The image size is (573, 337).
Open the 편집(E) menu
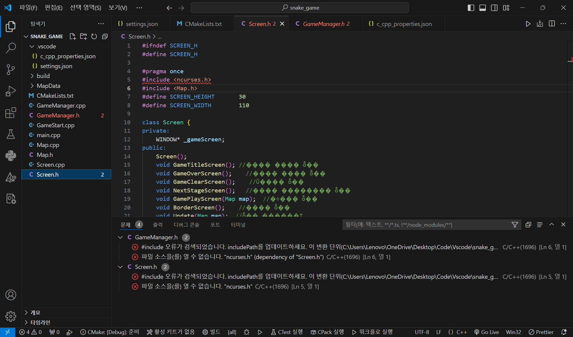pos(53,8)
